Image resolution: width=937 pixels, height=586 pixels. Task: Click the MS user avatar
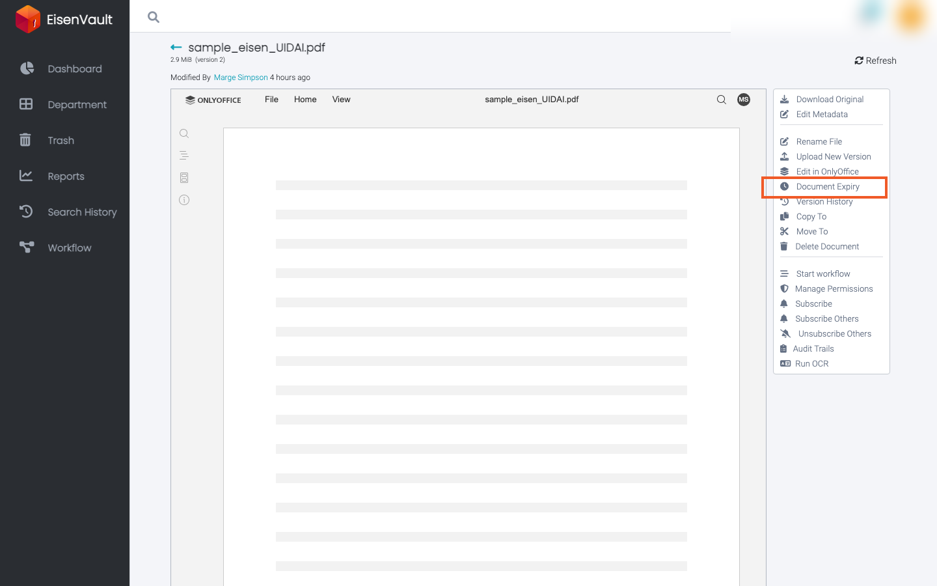coord(744,100)
